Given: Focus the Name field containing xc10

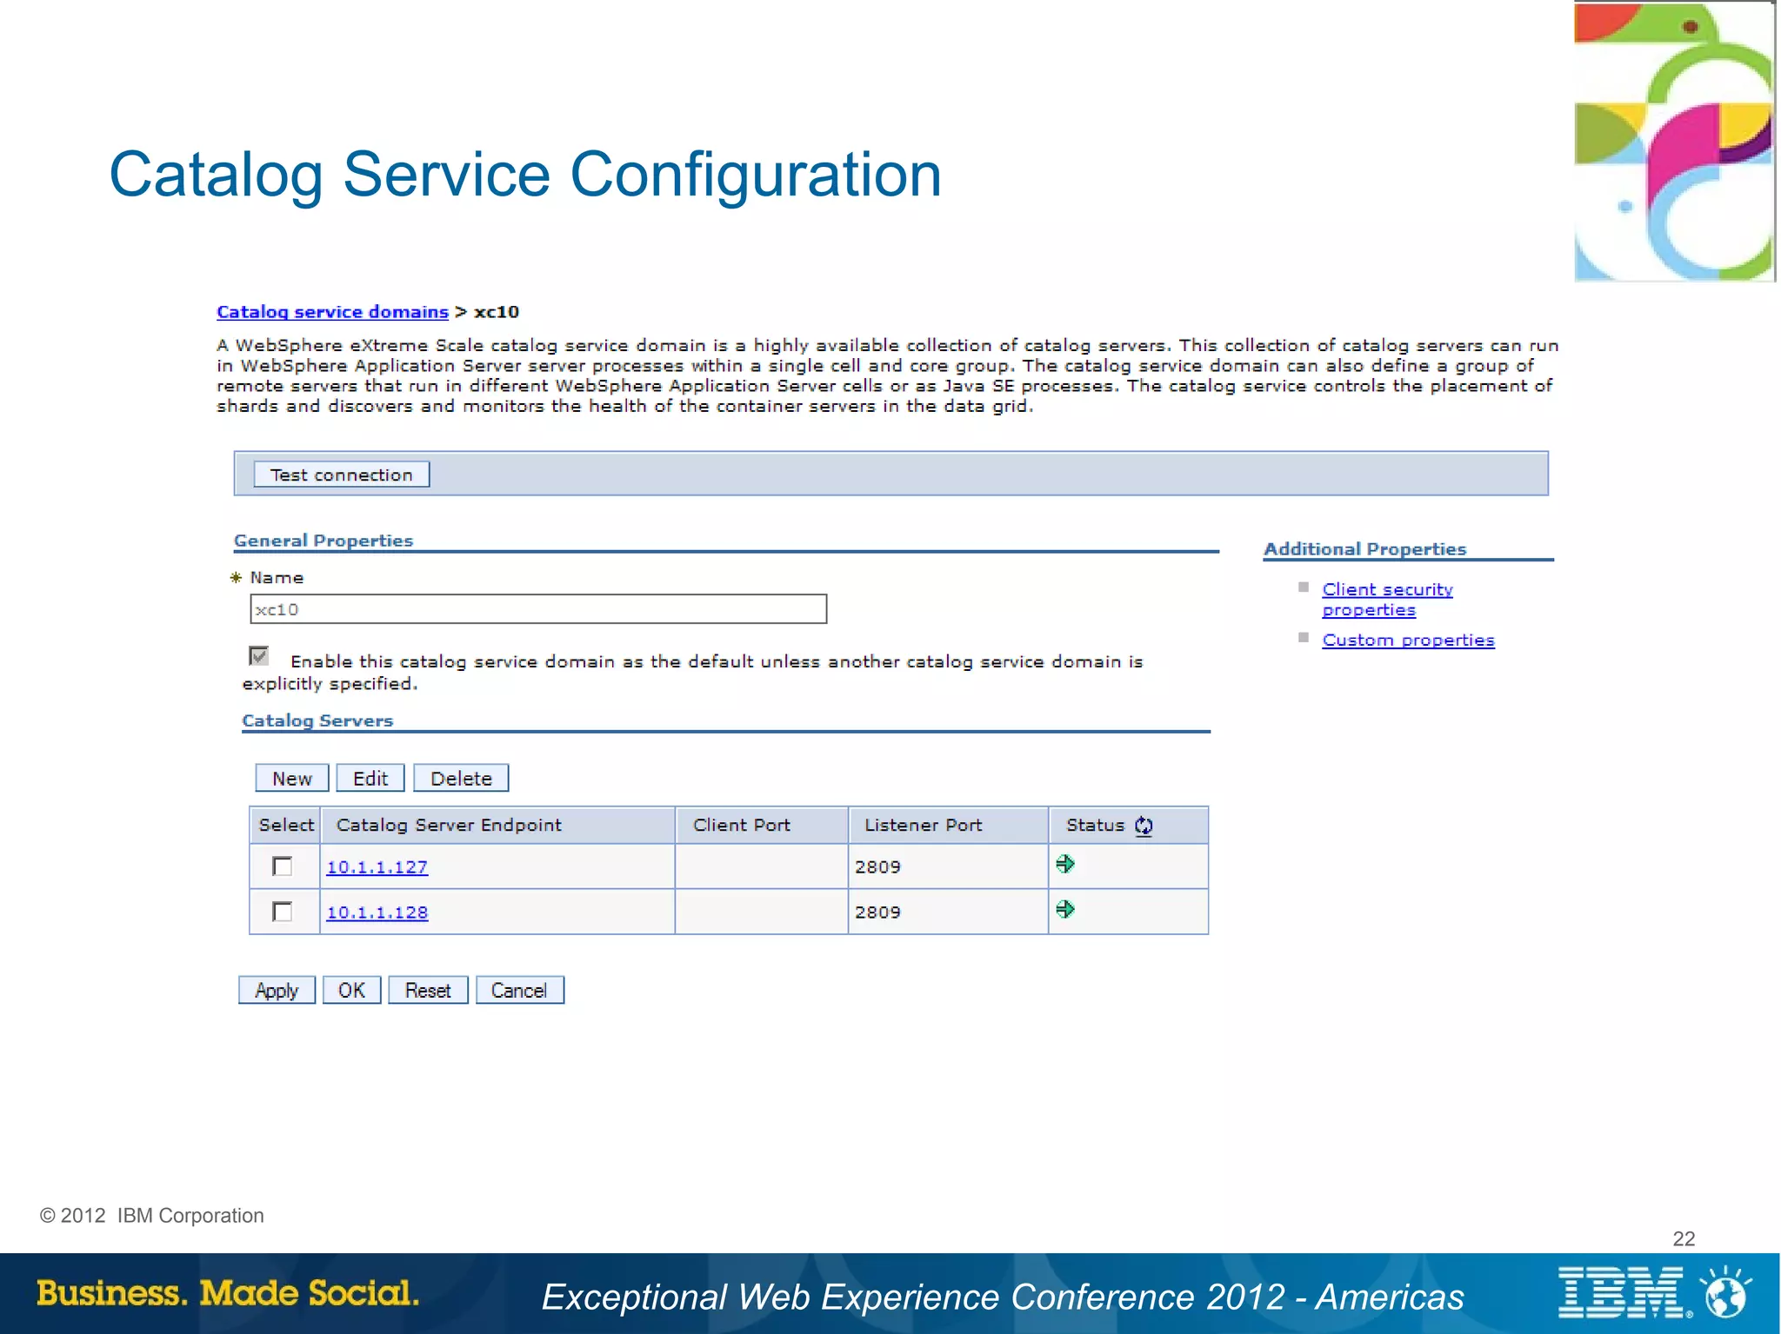Looking at the screenshot, I should pyautogui.click(x=538, y=609).
